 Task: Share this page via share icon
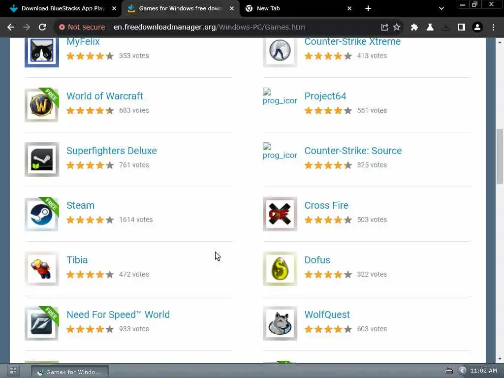pos(384,28)
